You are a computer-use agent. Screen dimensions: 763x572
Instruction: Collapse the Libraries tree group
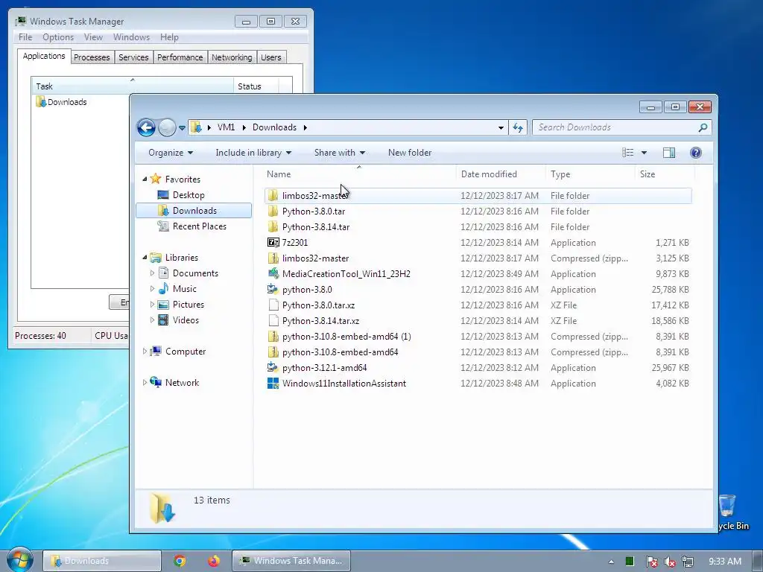pos(145,257)
